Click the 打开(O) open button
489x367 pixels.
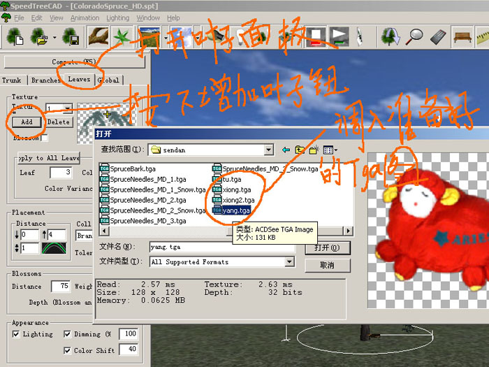coord(327,247)
